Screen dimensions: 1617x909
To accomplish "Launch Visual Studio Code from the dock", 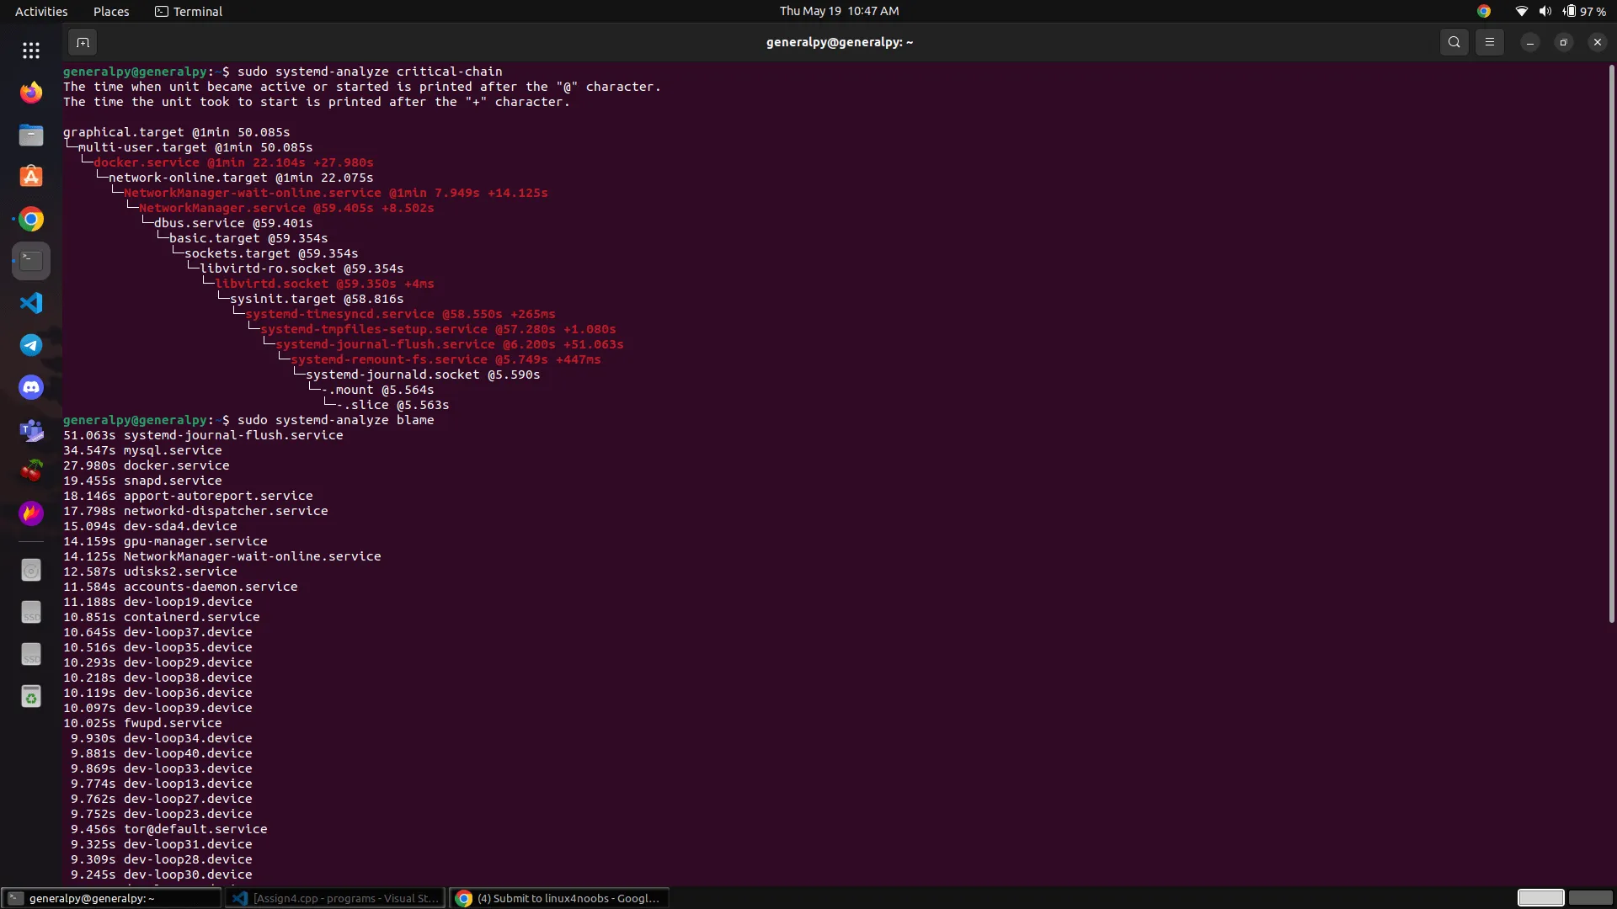I will pyautogui.click(x=30, y=303).
